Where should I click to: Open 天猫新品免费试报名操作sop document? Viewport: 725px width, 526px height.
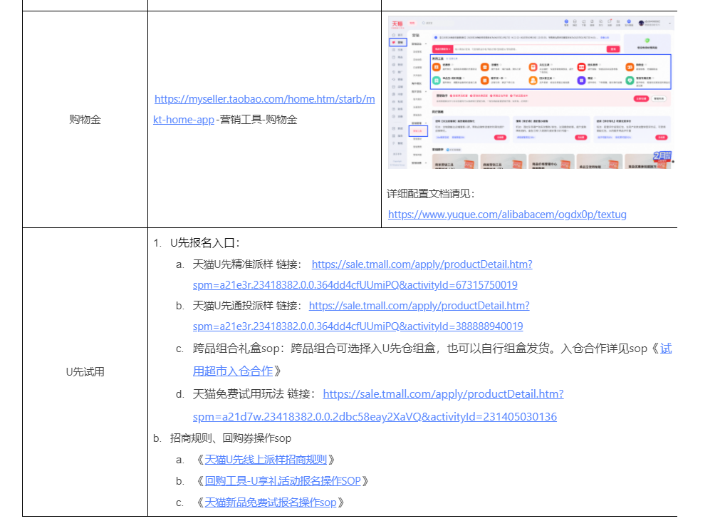271,502
